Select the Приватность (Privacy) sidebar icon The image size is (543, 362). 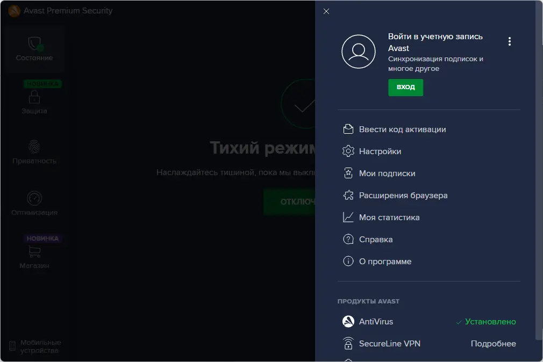34,152
